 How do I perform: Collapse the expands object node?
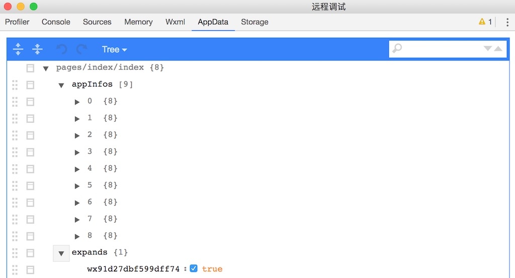click(61, 253)
